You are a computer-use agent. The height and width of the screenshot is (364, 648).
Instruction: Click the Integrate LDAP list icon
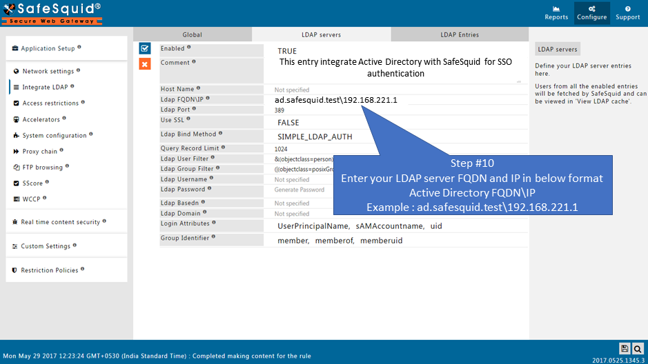[16, 87]
